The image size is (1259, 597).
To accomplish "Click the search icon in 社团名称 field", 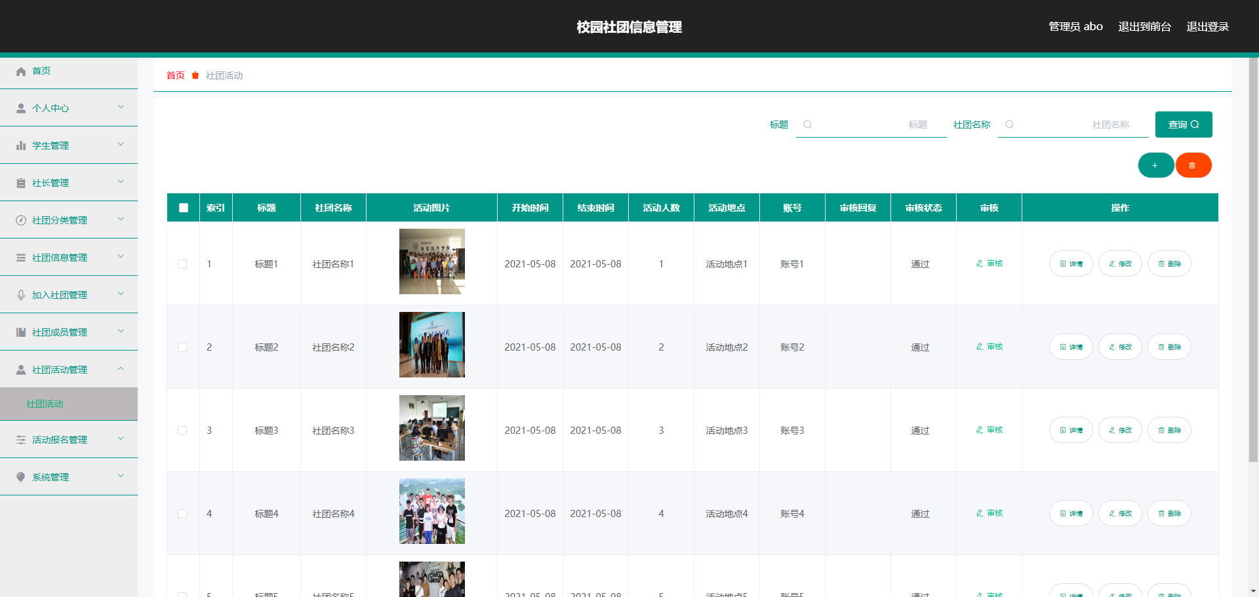I will coord(1009,125).
